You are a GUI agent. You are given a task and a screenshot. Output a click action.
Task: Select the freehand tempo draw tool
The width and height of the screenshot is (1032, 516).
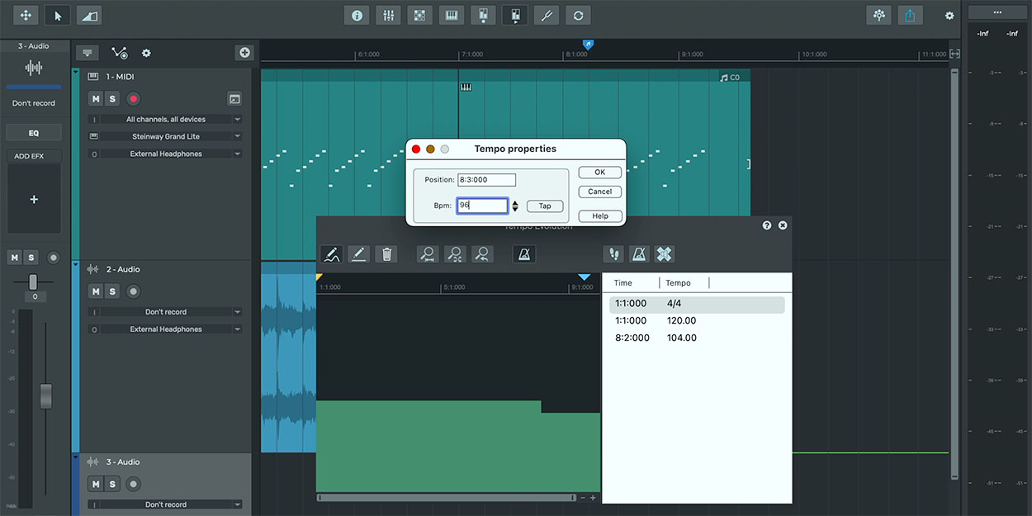click(x=331, y=254)
